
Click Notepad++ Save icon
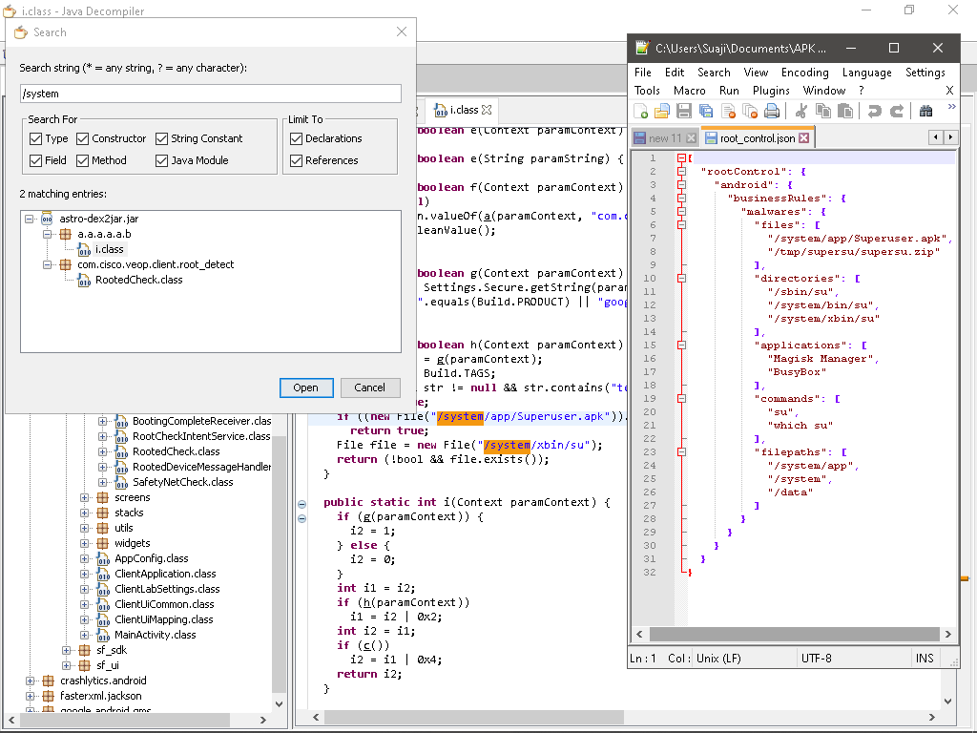[684, 112]
